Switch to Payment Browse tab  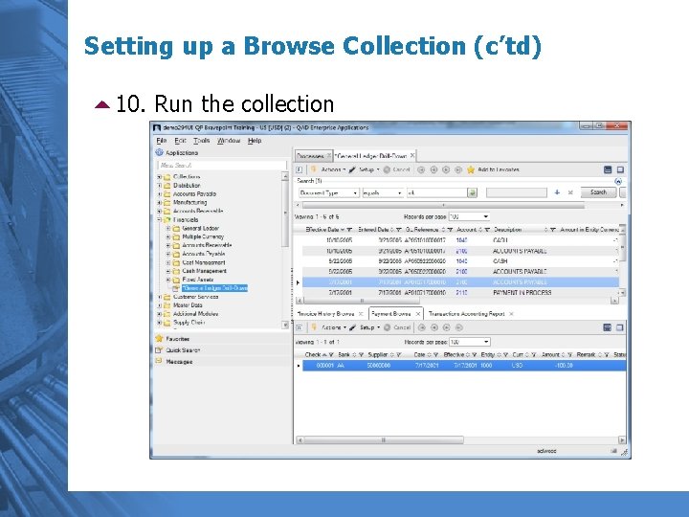point(391,314)
